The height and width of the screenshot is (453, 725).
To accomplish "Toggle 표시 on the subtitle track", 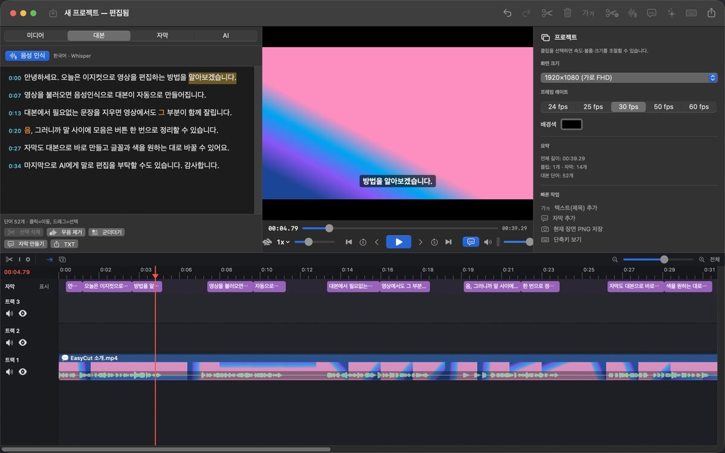I will (44, 286).
